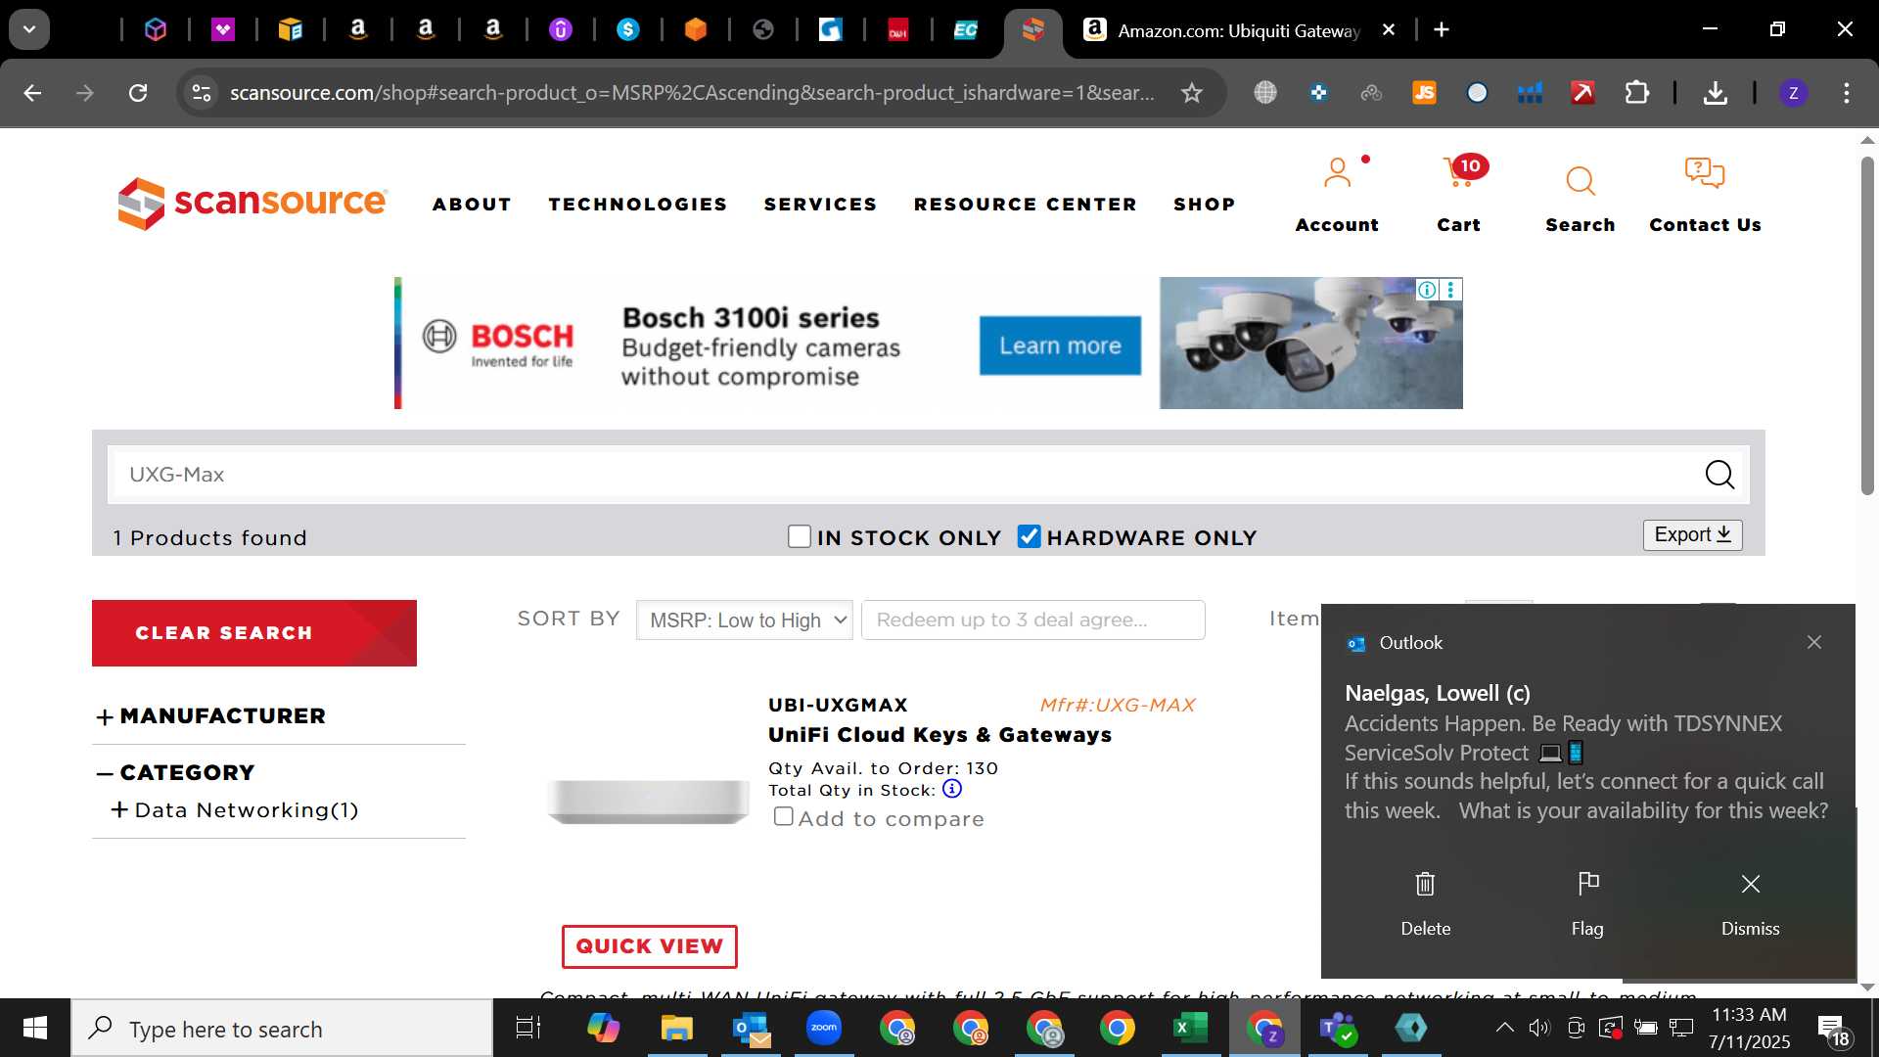This screenshot has height=1057, width=1879.
Task: Open the Sort By MSRP dropdown
Action: coord(744,620)
